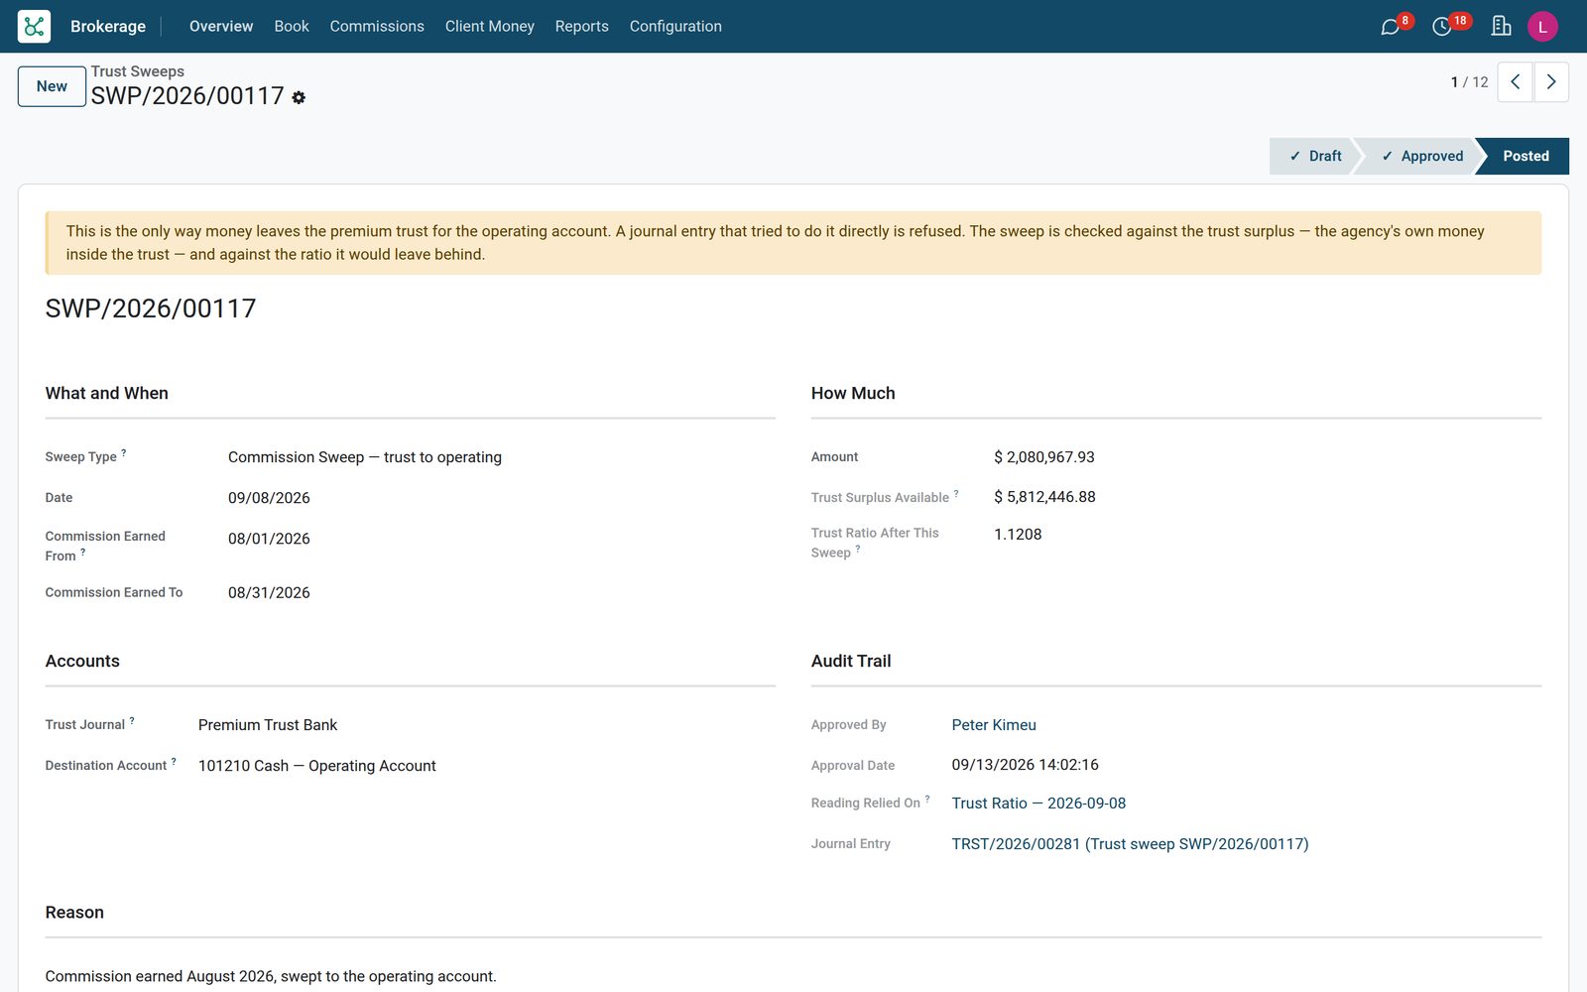
Task: Open the Overview menu
Action: [x=221, y=27]
